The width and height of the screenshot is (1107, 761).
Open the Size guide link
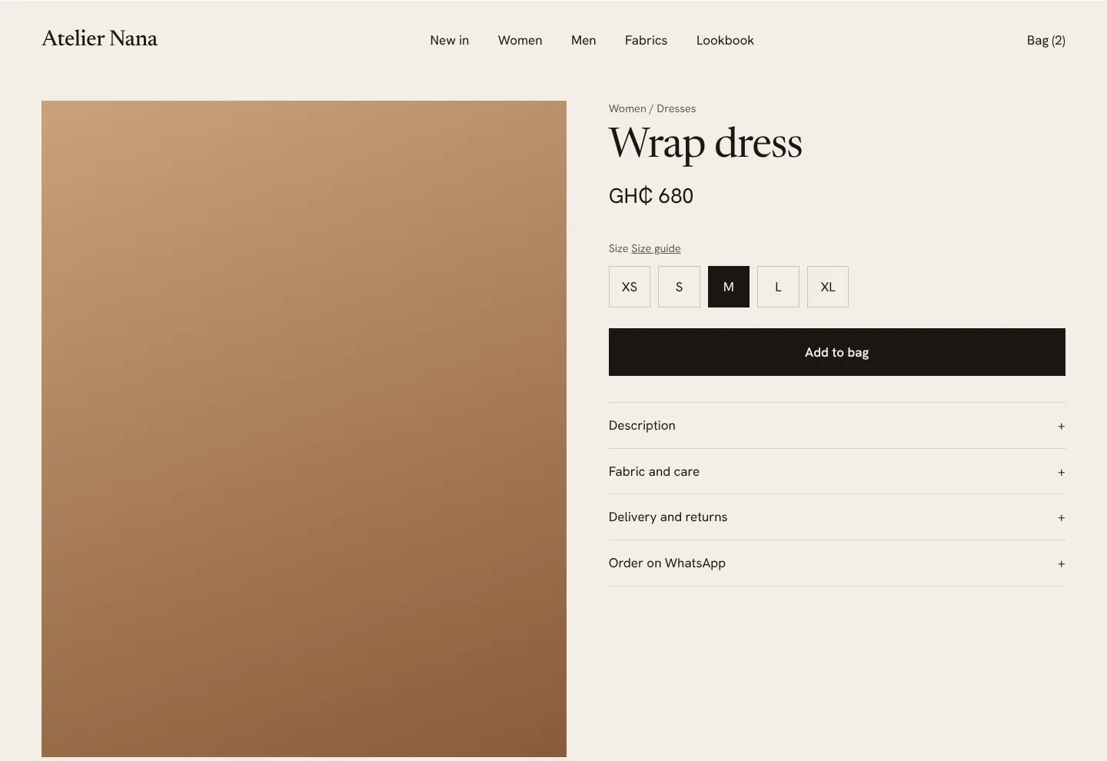pyautogui.click(x=656, y=248)
